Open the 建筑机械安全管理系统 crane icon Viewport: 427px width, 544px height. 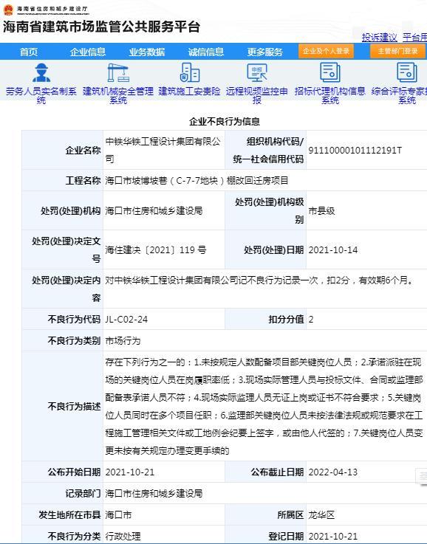click(118, 73)
